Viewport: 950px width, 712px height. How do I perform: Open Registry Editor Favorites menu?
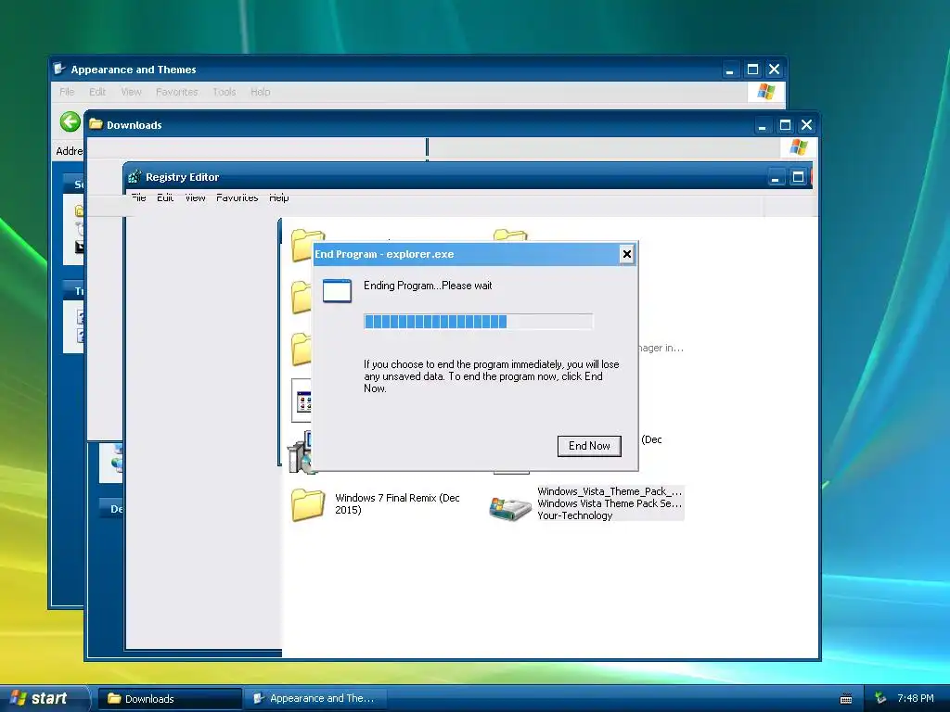237,197
